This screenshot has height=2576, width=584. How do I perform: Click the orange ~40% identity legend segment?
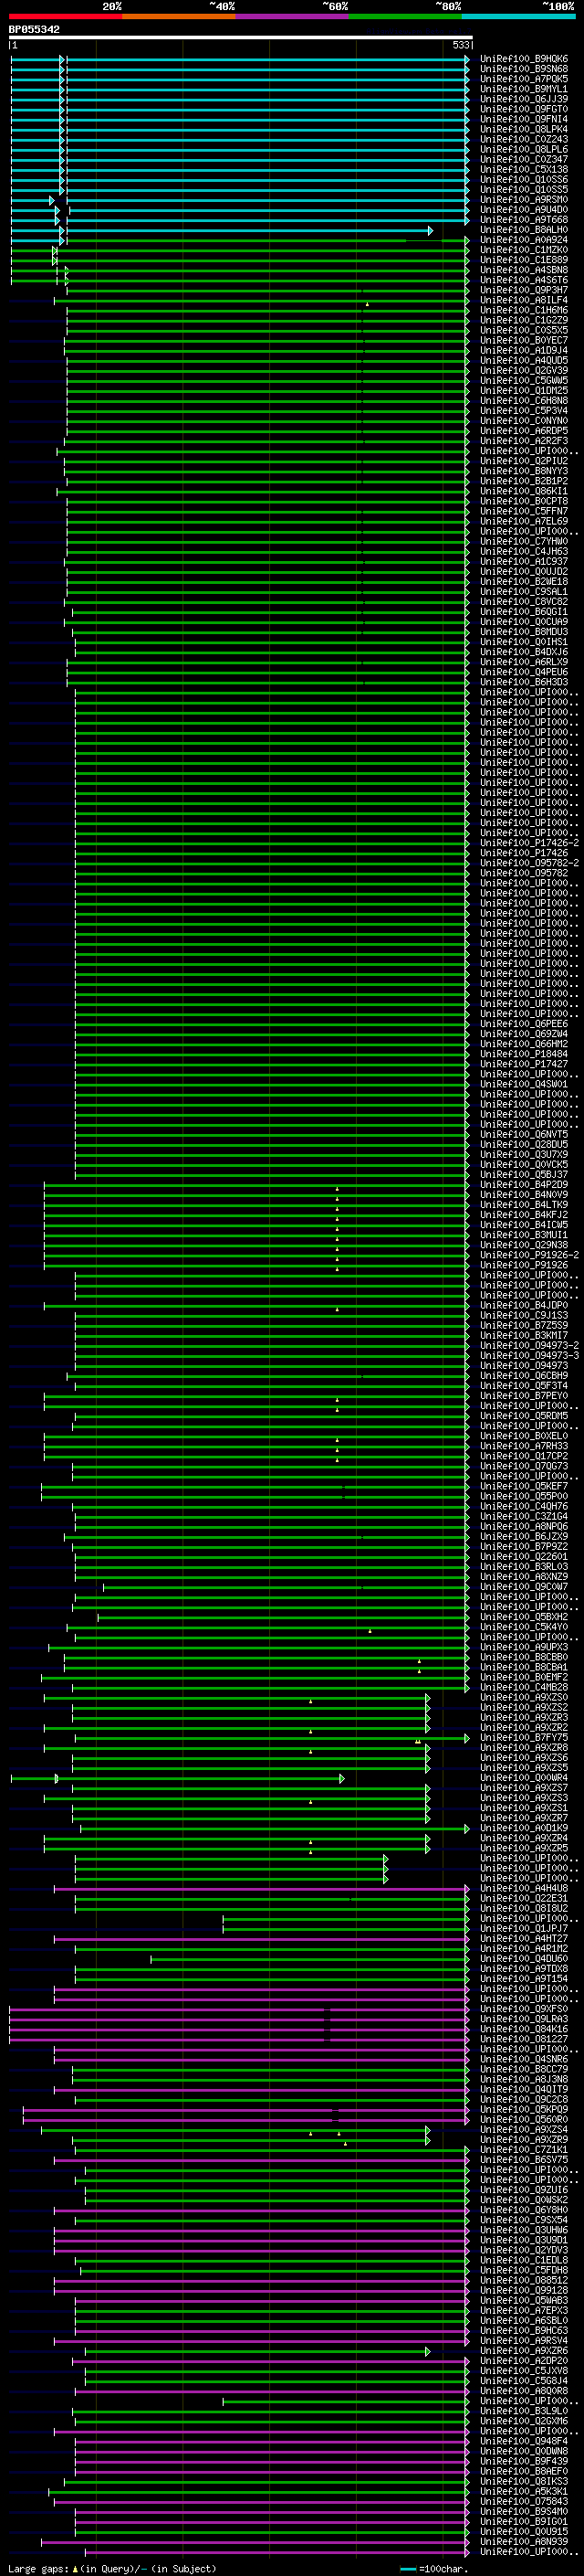[x=179, y=16]
